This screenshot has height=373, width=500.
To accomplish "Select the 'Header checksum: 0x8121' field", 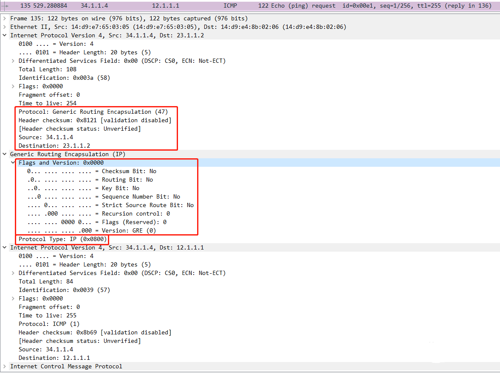I will click(x=95, y=121).
